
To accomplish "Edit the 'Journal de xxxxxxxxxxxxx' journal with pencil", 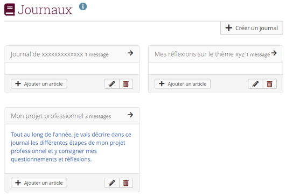I will coord(112,84).
